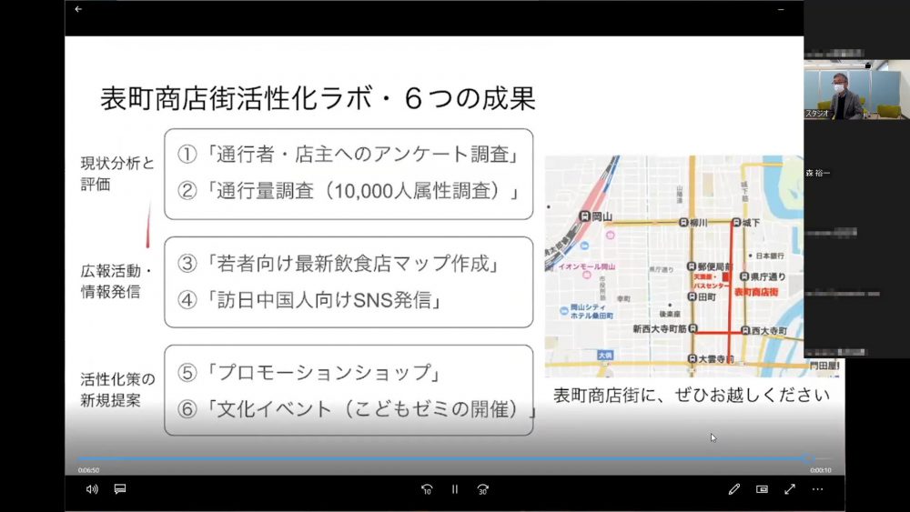Click item ④「訪日中国人向けSNS発信」
The image size is (910, 512).
(310, 300)
